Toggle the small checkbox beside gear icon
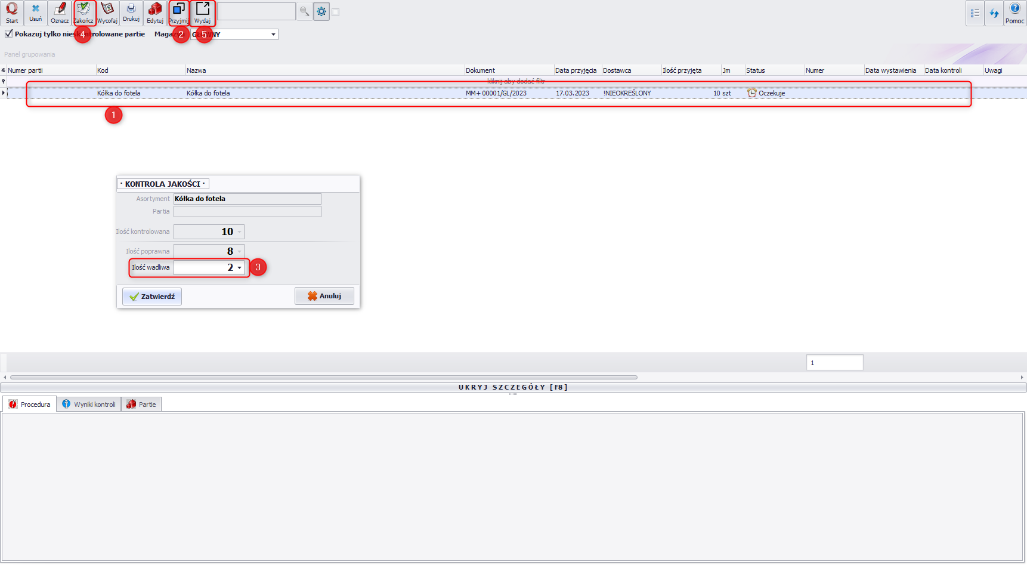The image size is (1027, 565). [336, 12]
